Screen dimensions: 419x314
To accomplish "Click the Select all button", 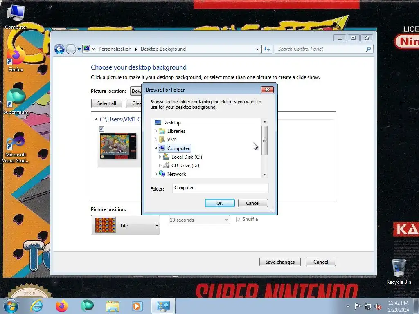I will point(107,103).
